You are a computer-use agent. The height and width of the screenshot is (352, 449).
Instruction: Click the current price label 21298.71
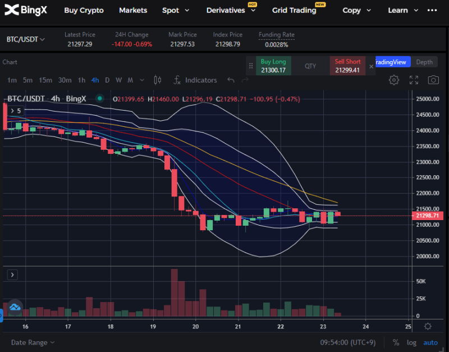pos(427,216)
